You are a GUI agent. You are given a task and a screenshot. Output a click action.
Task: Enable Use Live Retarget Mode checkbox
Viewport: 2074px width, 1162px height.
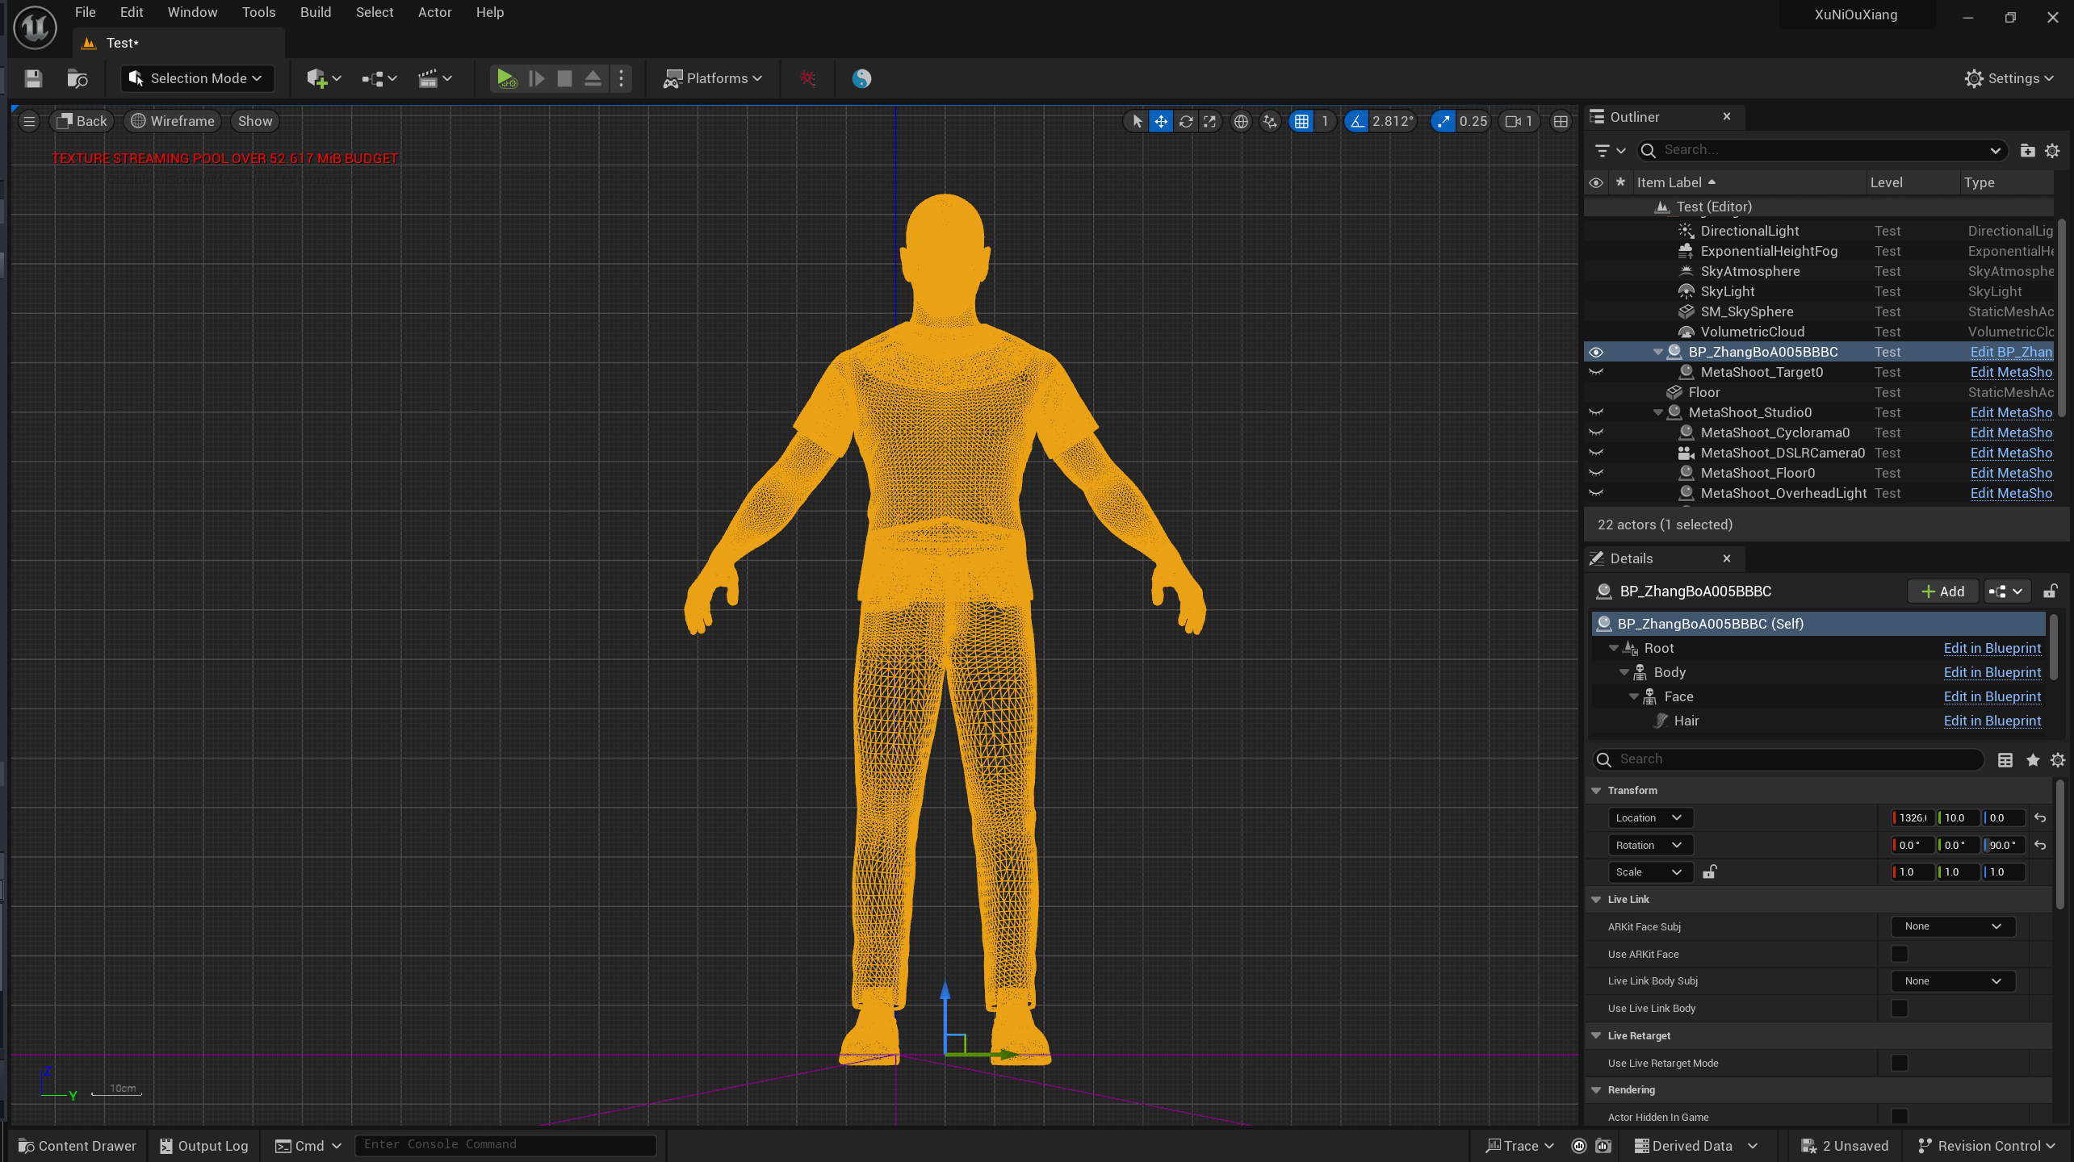coord(1899,1063)
